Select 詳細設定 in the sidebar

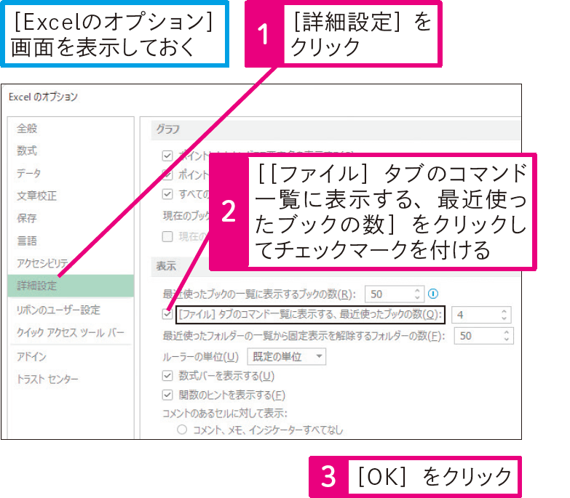click(x=71, y=286)
